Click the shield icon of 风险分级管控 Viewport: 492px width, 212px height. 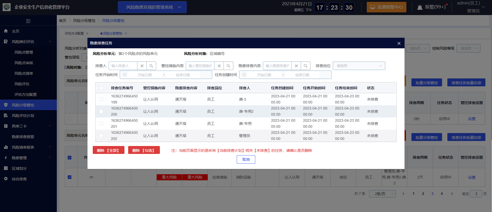click(6, 105)
